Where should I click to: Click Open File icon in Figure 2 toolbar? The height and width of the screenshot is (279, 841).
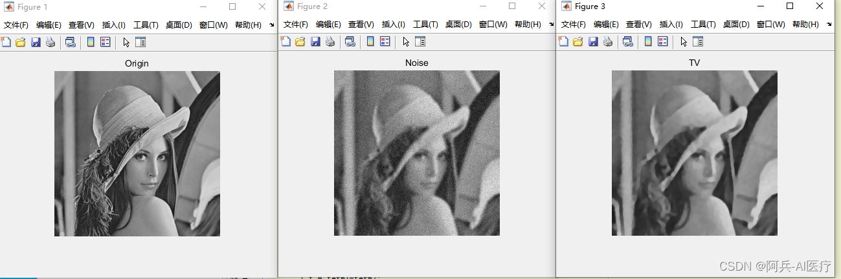(300, 42)
